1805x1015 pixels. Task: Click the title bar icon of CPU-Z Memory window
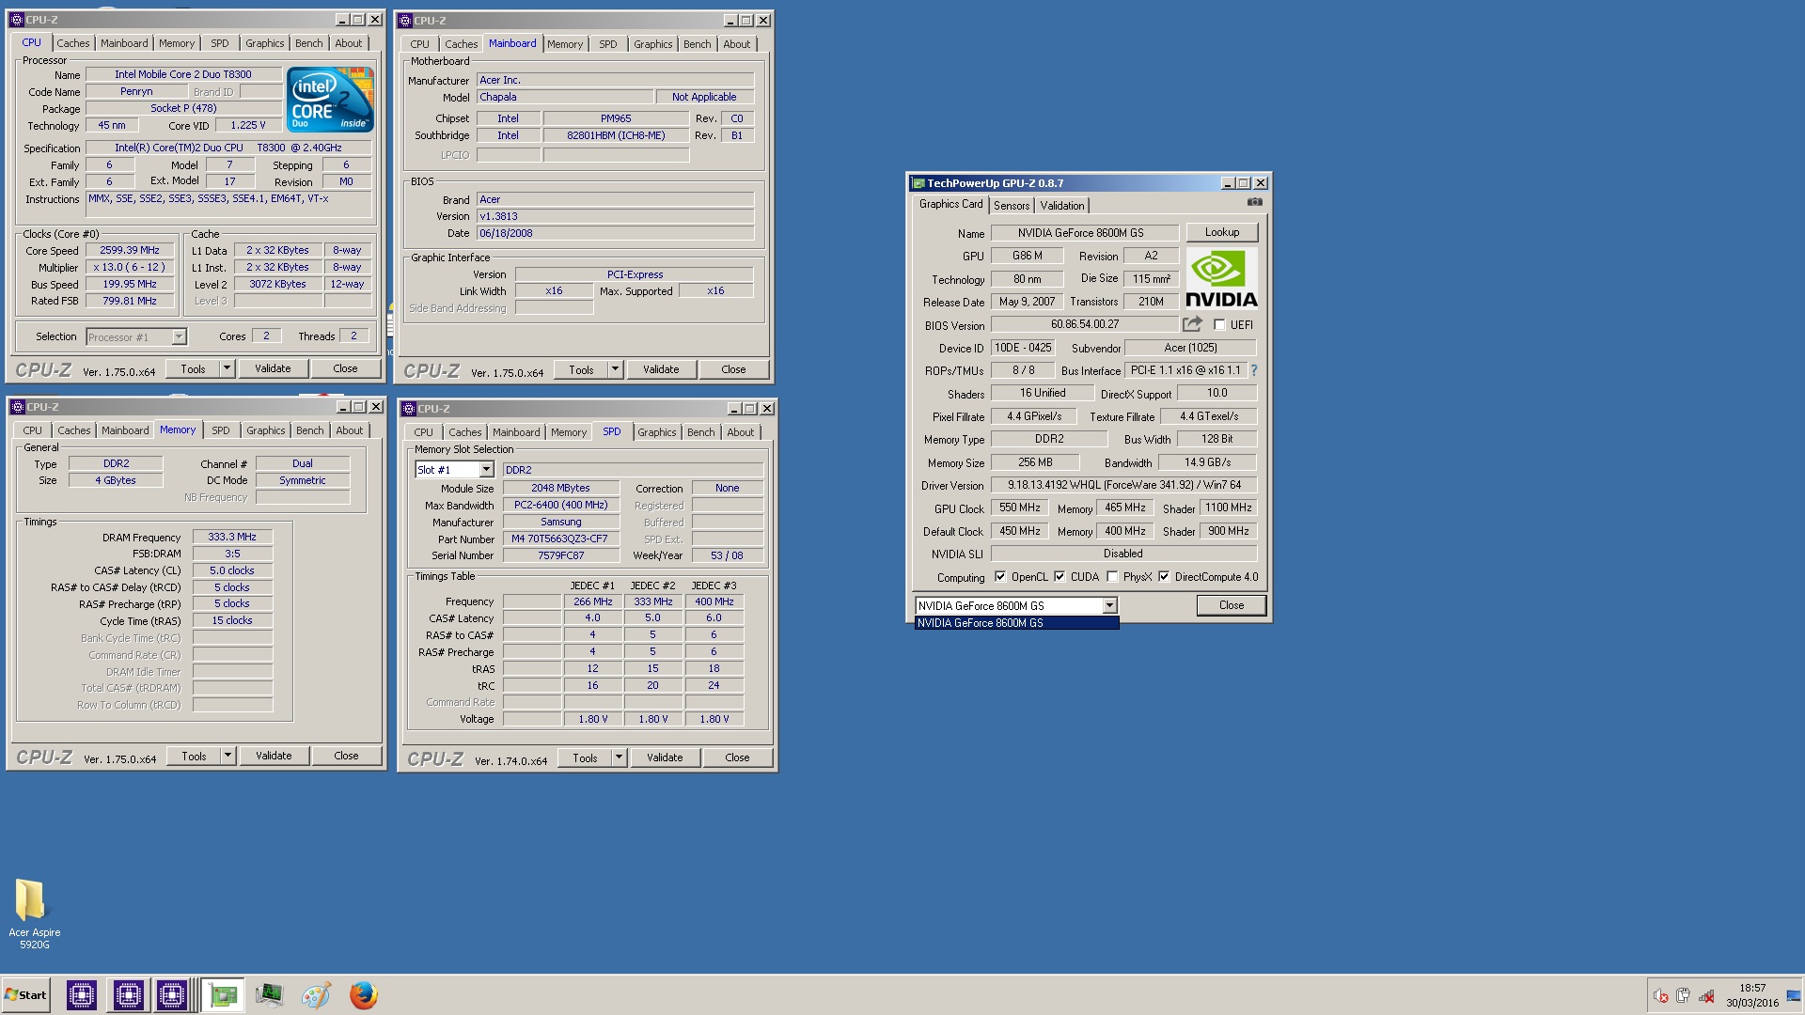(17, 407)
